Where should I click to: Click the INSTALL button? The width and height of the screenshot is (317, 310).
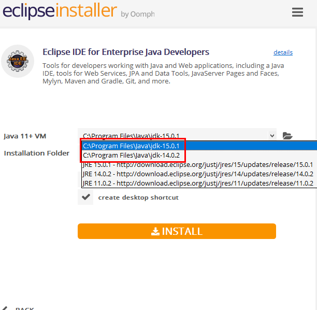(x=177, y=231)
